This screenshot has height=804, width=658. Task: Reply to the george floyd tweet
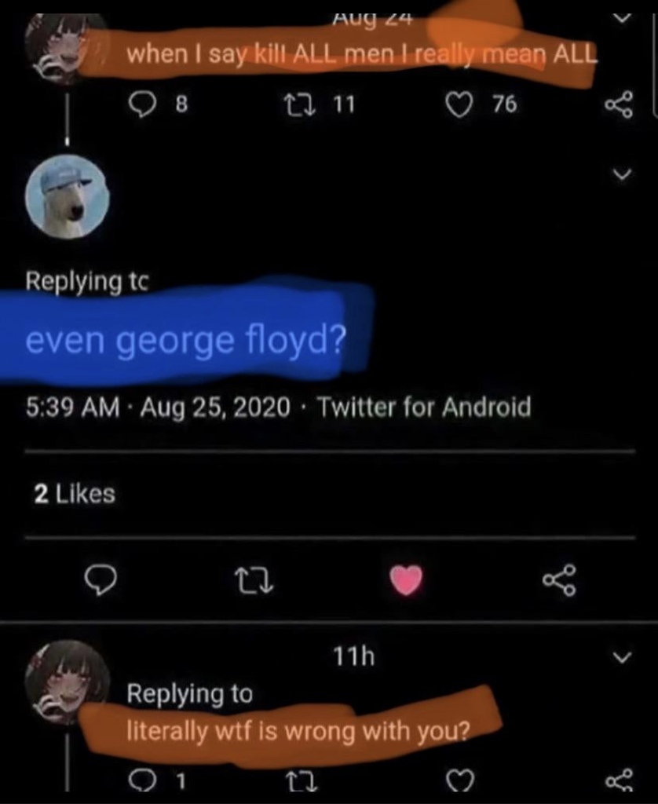point(101,580)
